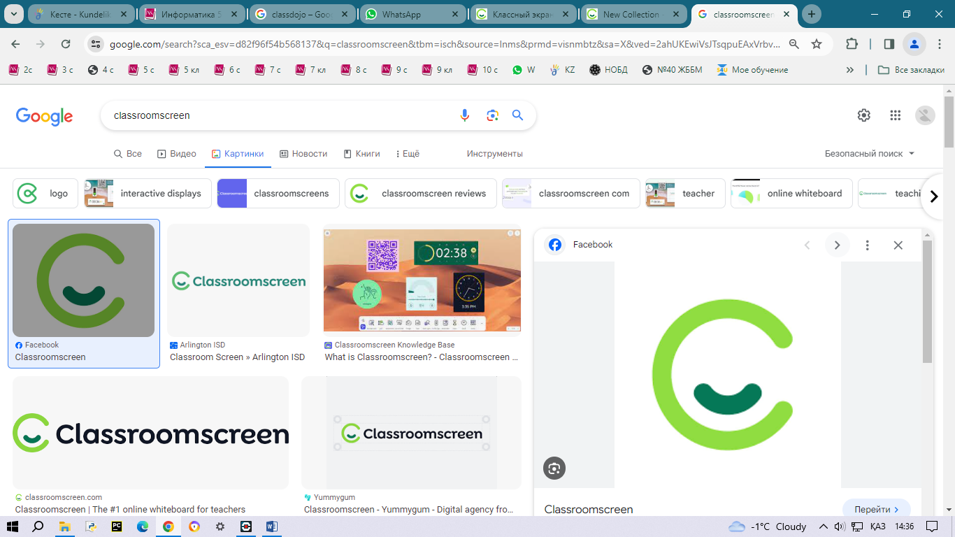Open the Windows Start menu

(13, 527)
